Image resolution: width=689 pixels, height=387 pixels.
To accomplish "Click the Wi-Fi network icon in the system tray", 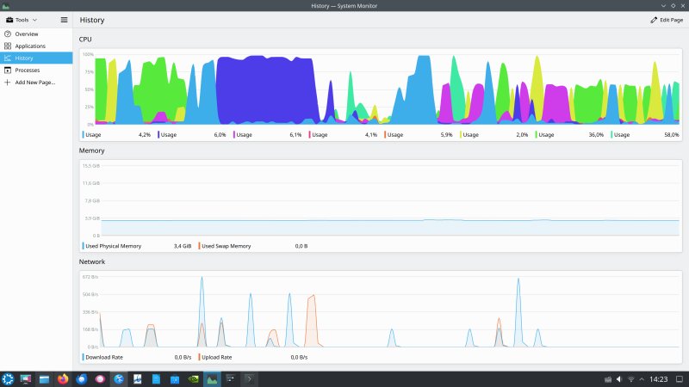I will click(631, 379).
